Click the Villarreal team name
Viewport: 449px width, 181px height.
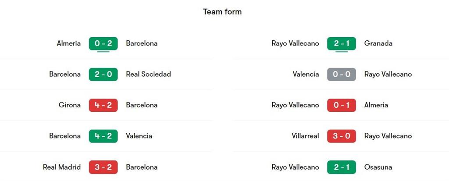(x=305, y=136)
